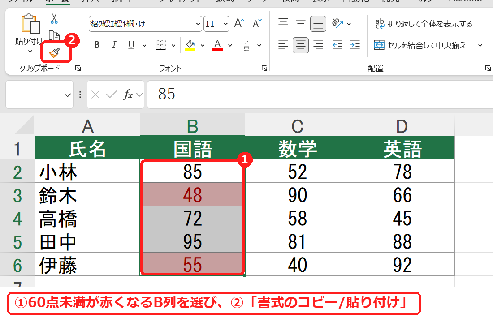Viewport: 493px width, 318px height.
Task: Click the Cut scissors icon
Action: (54, 18)
